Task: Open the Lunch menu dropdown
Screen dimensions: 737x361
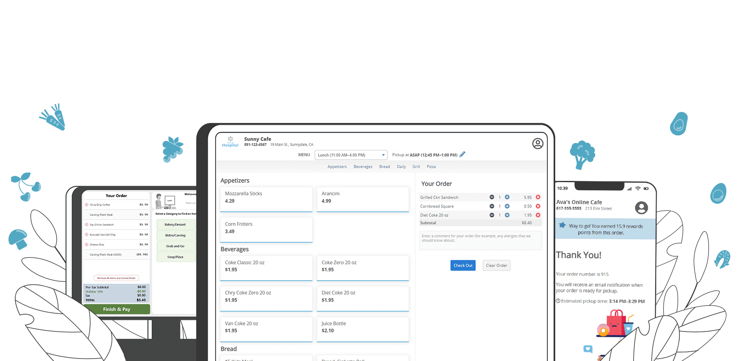Action: [x=351, y=155]
